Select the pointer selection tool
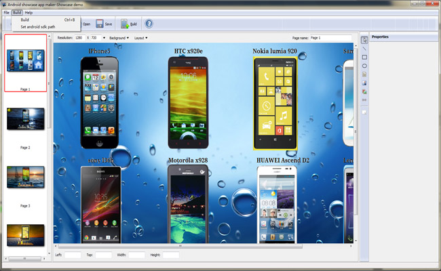441x271 pixels. click(364, 40)
